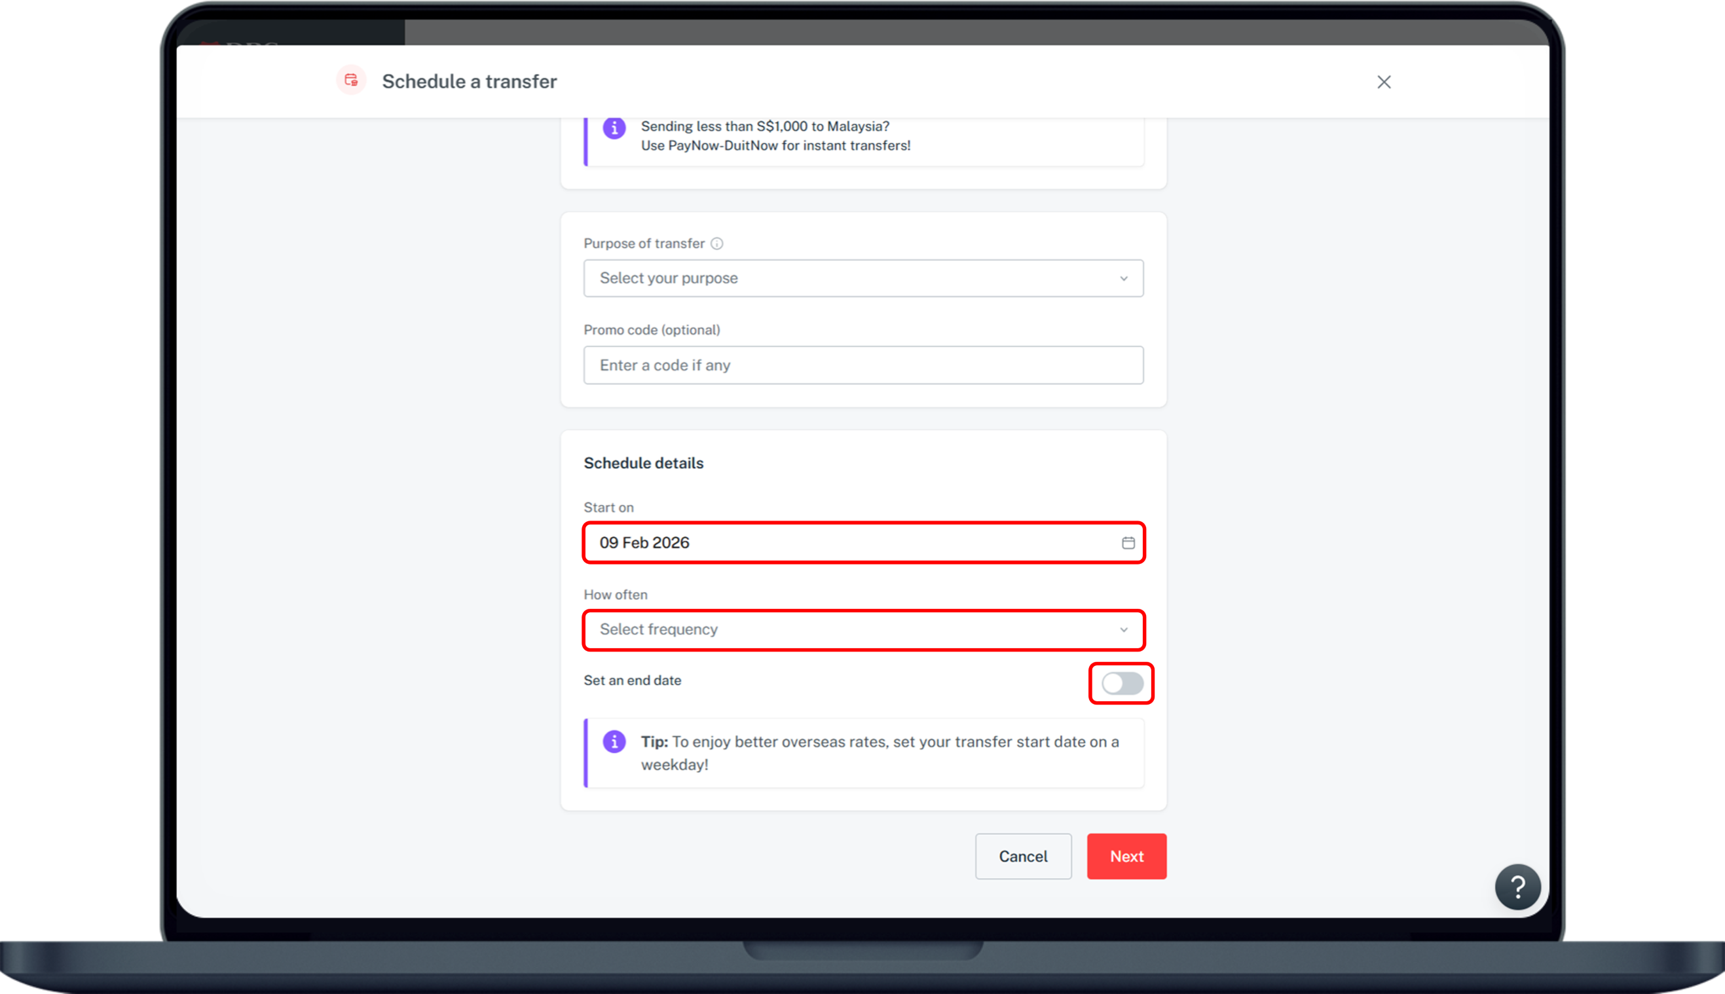Click the purple info icon beside PayNow-DuitNow message

(x=614, y=128)
